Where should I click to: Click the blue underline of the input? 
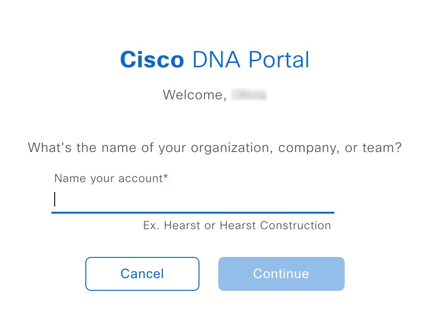pos(192,213)
